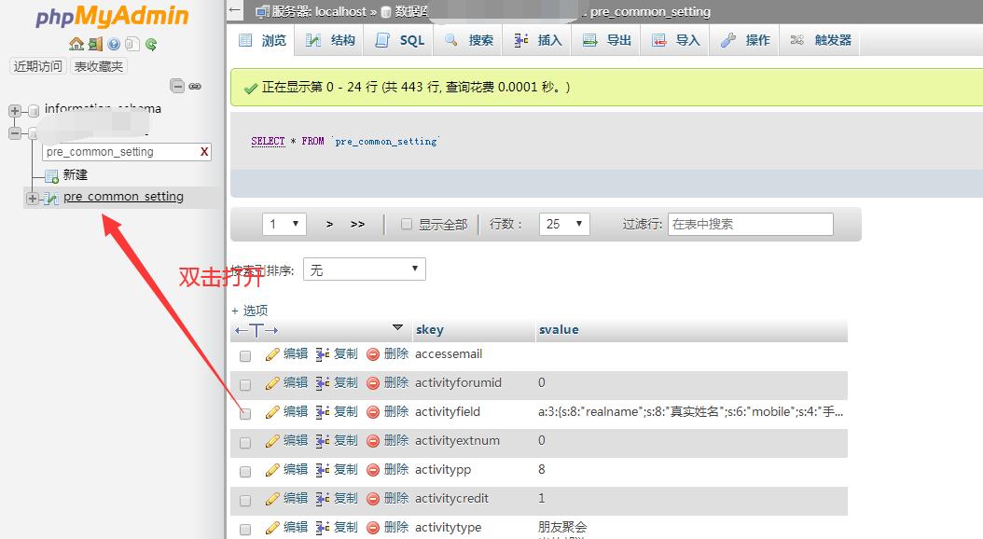Click the link chain icon in sidebar
This screenshot has height=539, width=983.
coord(195,86)
